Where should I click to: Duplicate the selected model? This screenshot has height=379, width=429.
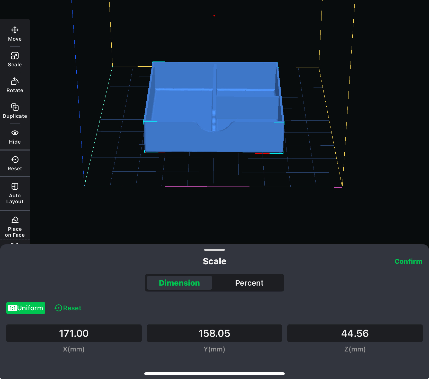click(15, 111)
